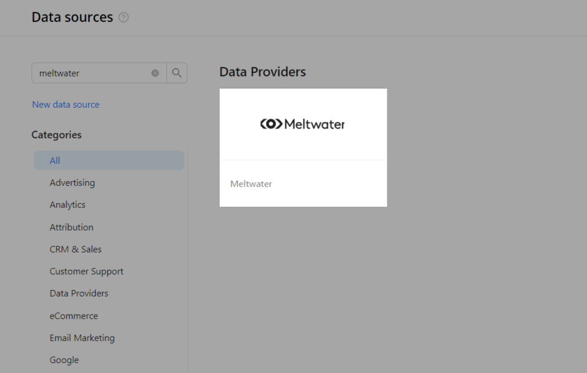
Task: Select the Attribution category
Action: click(x=71, y=227)
